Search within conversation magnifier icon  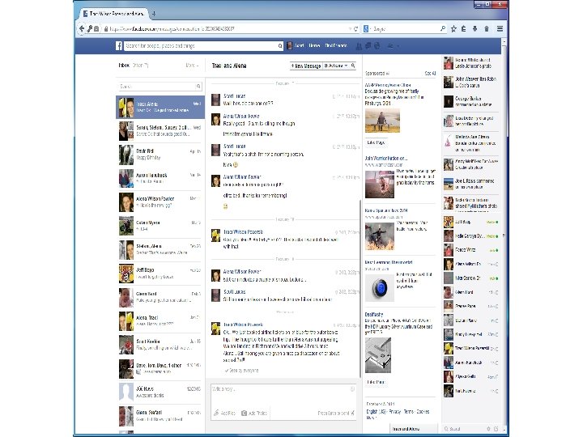click(353, 66)
